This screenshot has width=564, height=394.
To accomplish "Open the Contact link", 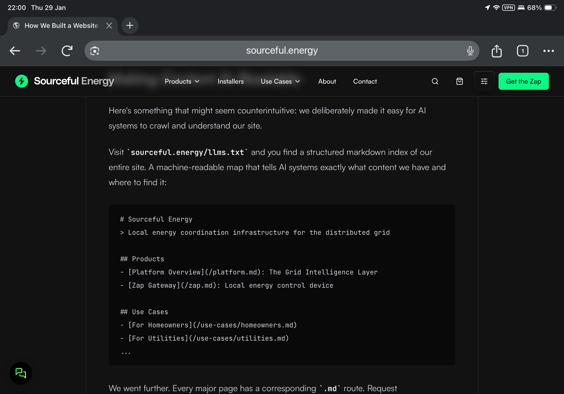I will tap(365, 81).
